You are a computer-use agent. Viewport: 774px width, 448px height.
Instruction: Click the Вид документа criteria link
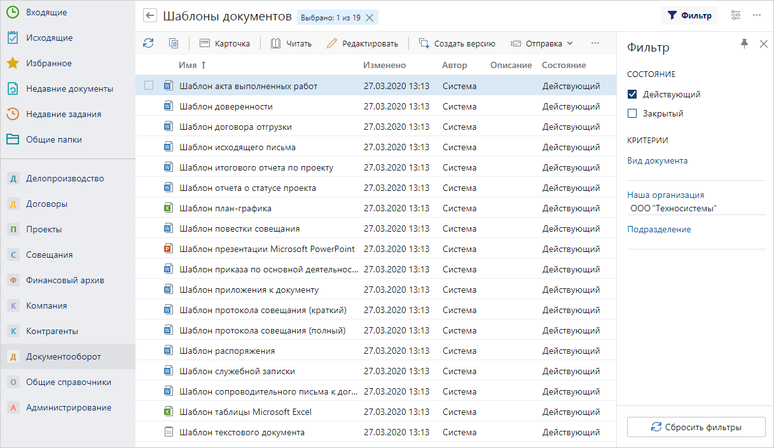[657, 160]
